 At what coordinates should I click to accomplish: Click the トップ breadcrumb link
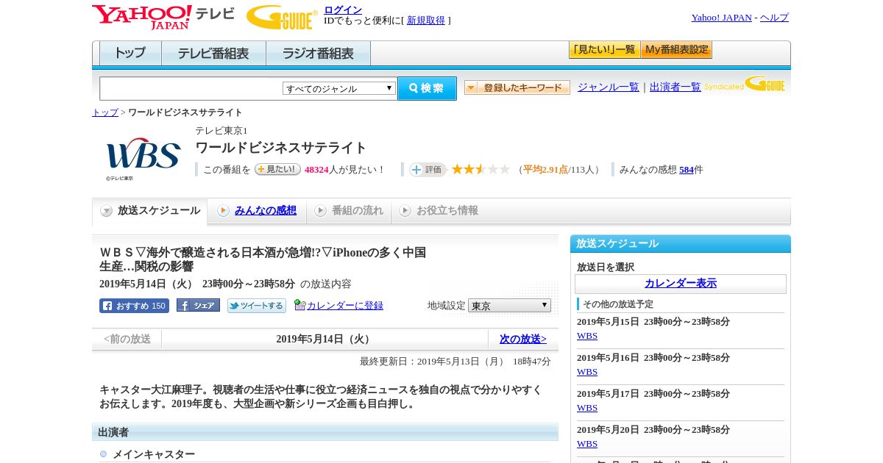(x=105, y=112)
